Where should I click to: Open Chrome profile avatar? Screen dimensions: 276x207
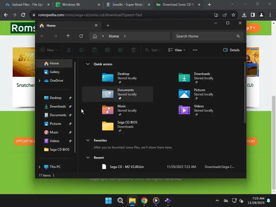click(261, 15)
